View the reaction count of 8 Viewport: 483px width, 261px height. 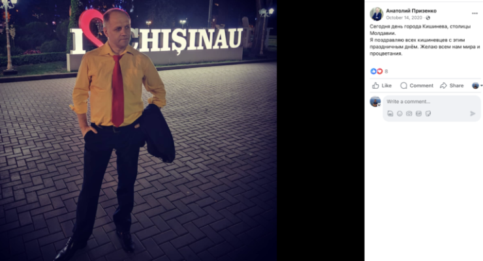click(386, 71)
